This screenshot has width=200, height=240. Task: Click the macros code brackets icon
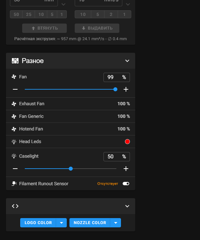pyautogui.click(x=15, y=206)
